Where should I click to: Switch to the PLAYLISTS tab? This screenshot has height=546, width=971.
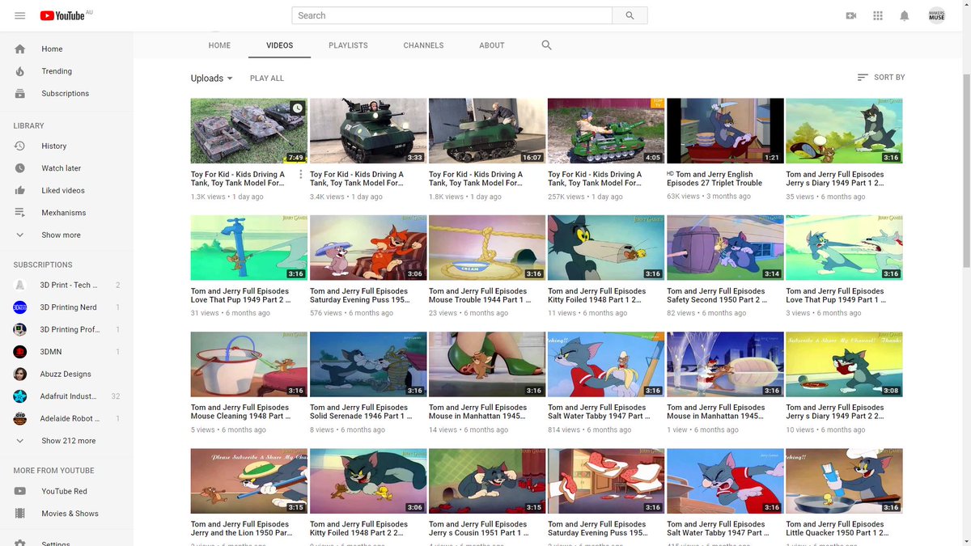click(348, 45)
